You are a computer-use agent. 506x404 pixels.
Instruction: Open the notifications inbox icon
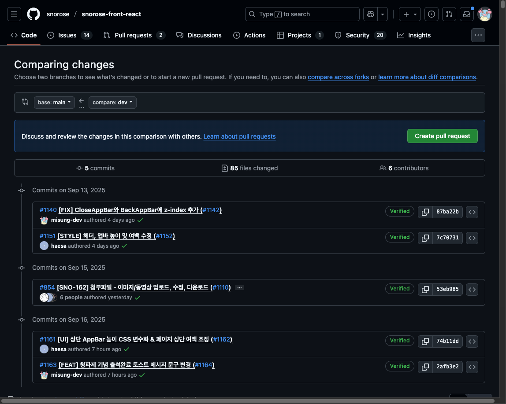coord(466,14)
